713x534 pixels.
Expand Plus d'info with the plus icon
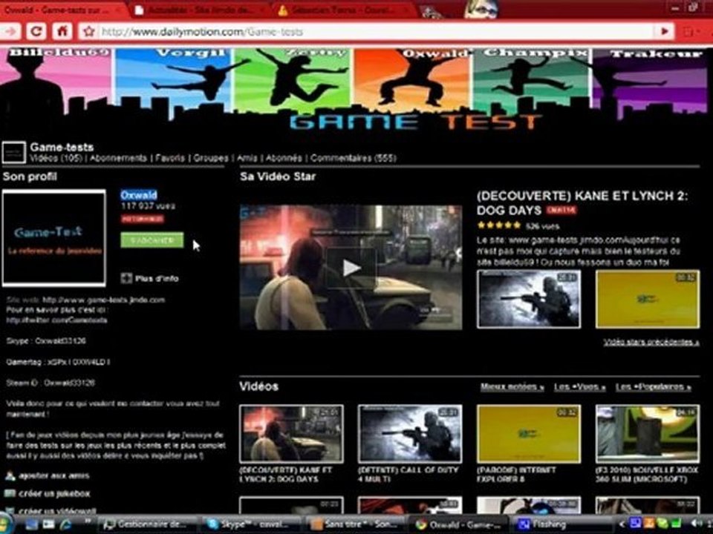pos(126,278)
